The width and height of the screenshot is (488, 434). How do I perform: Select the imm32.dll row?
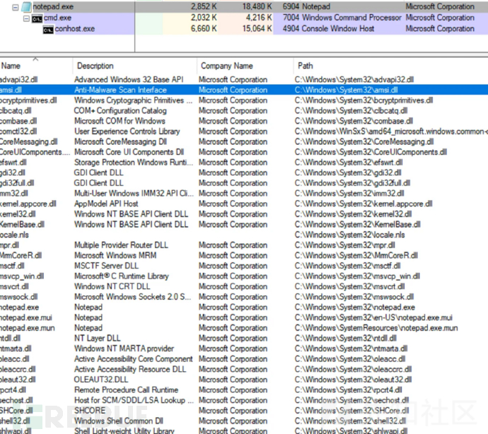pyautogui.click(x=244, y=193)
